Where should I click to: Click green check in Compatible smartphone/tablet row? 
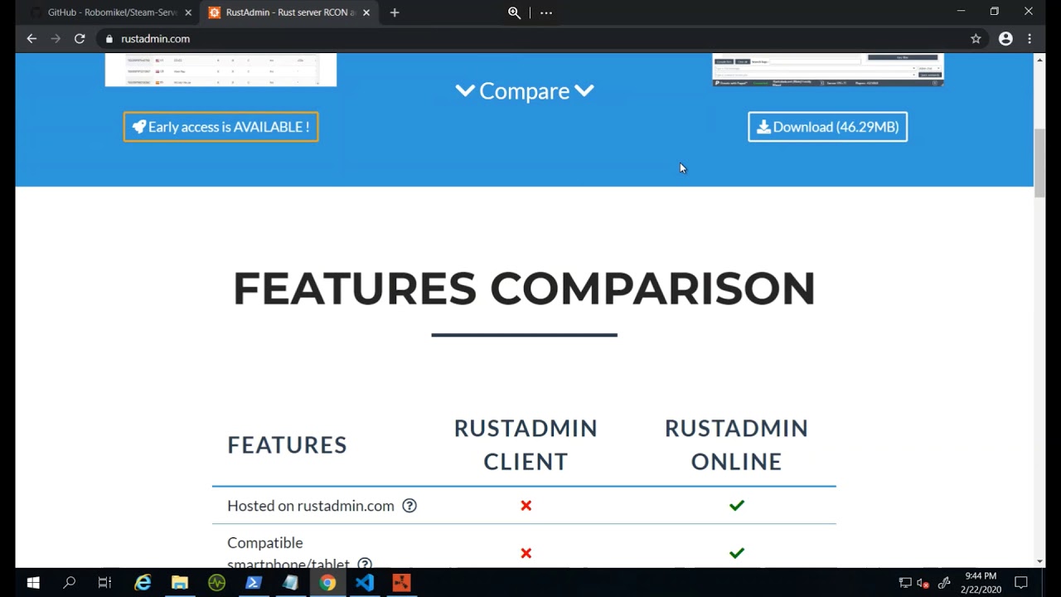click(736, 553)
